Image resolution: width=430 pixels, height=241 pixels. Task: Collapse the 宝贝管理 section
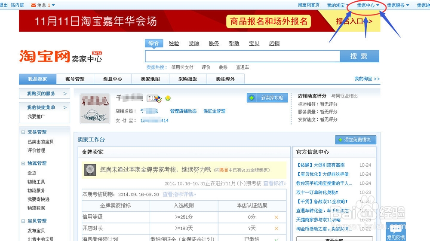click(x=23, y=221)
